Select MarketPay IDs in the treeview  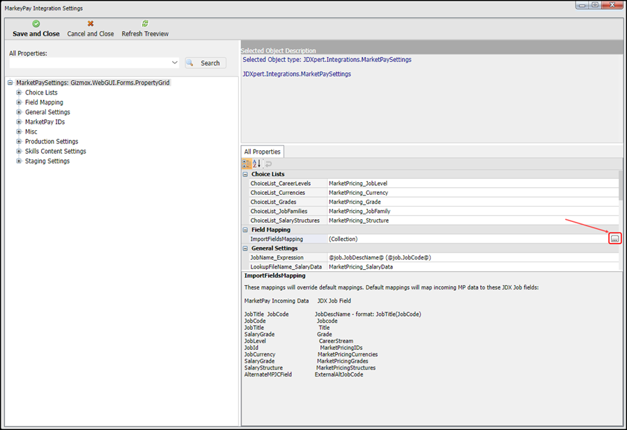(x=45, y=122)
